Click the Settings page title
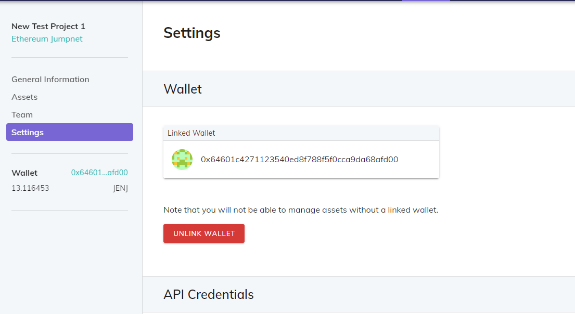 click(192, 33)
